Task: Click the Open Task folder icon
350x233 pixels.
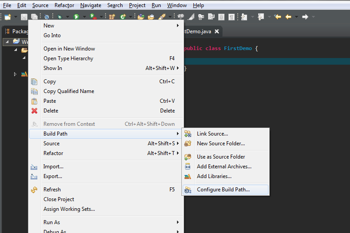Action: tap(151, 17)
